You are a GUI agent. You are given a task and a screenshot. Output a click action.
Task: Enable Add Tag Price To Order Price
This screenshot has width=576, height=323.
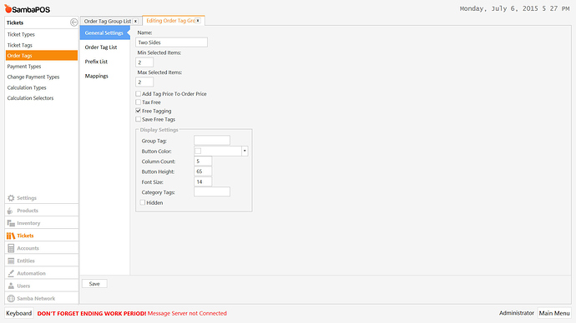pos(138,94)
